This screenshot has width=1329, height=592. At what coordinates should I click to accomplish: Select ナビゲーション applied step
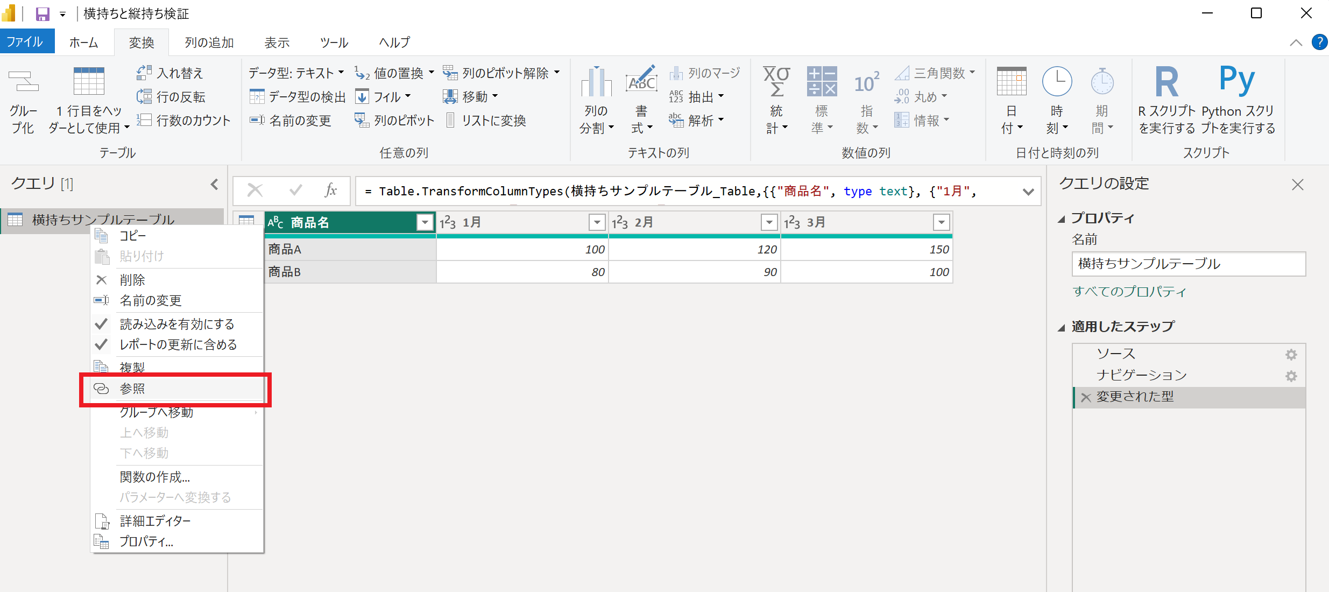(x=1189, y=376)
